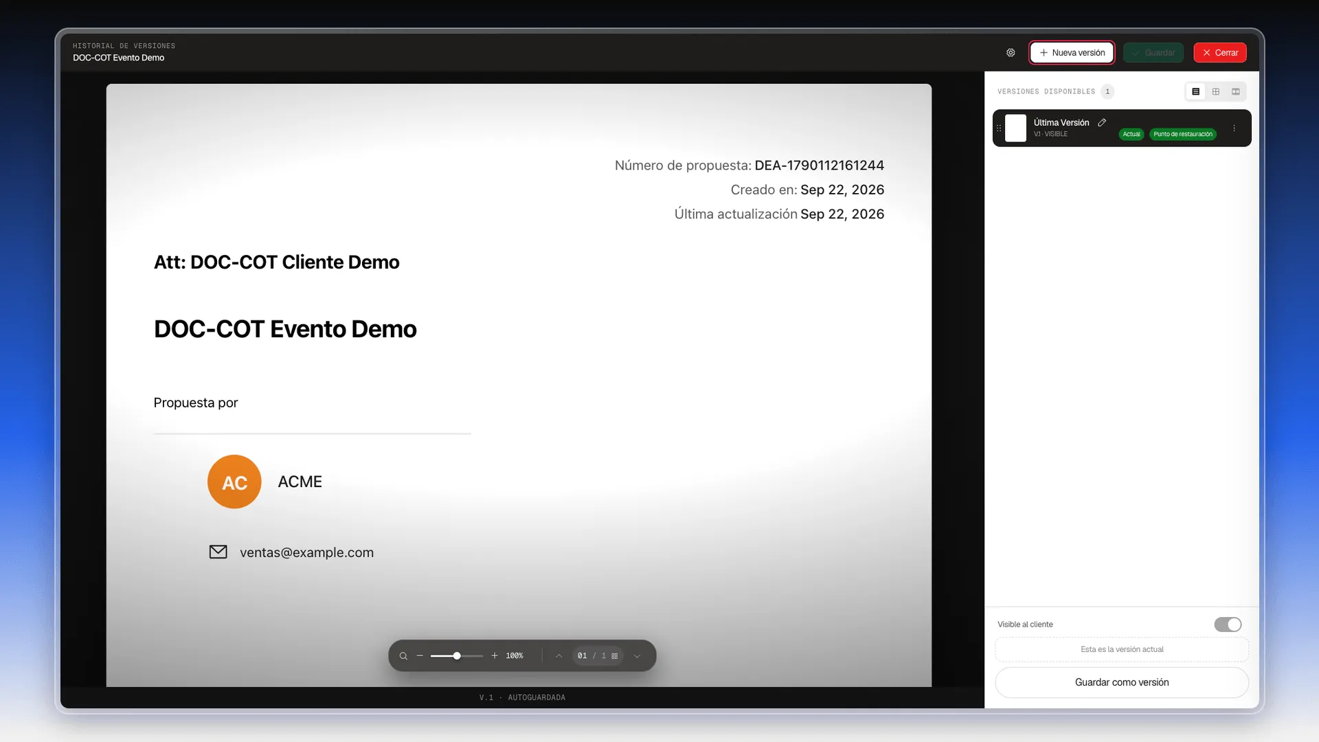Switch versions panel to side-by-side compare view

[x=1236, y=91]
